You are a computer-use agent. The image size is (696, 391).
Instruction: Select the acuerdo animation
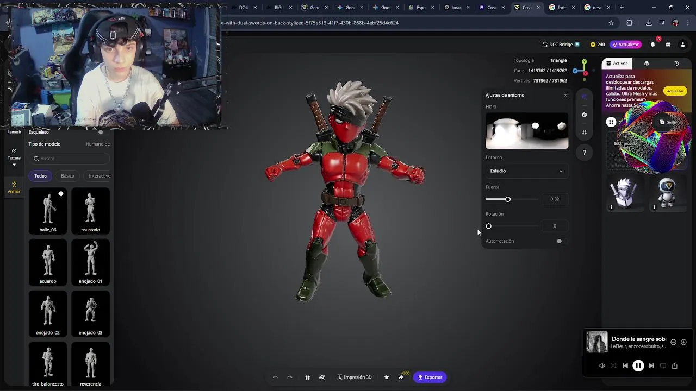pos(48,262)
